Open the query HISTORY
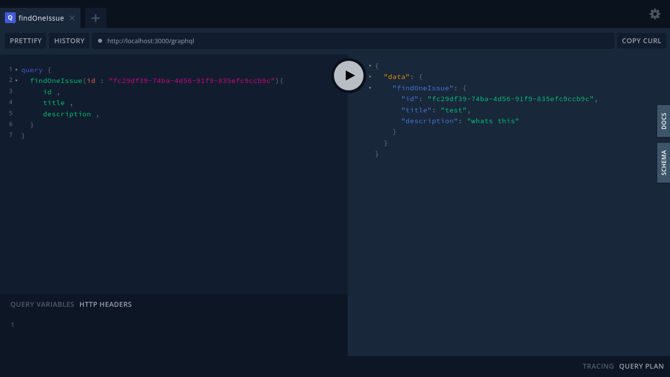 point(69,41)
